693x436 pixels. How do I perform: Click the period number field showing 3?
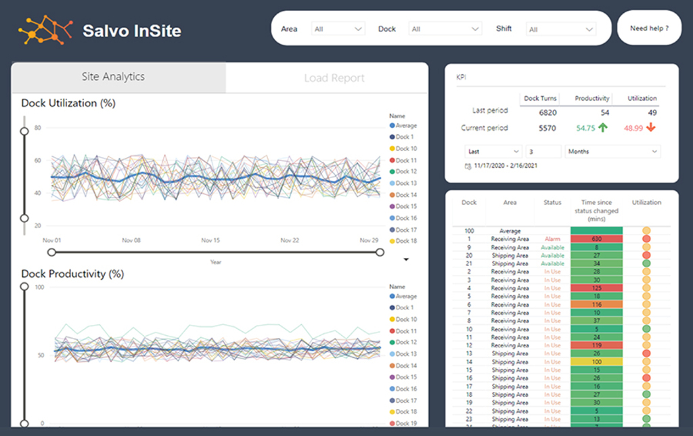543,152
